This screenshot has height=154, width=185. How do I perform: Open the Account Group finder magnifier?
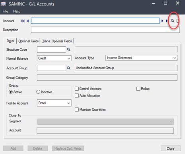tap(68, 68)
